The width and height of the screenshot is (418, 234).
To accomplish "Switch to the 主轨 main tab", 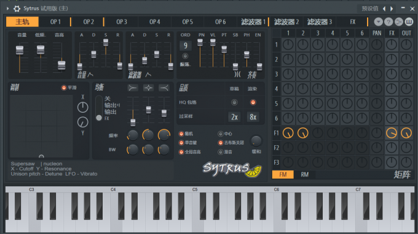I will (x=22, y=22).
